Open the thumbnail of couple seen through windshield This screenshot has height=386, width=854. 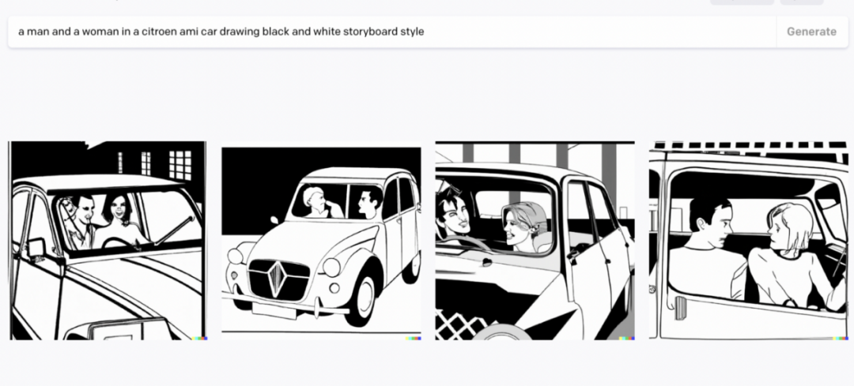108,241
